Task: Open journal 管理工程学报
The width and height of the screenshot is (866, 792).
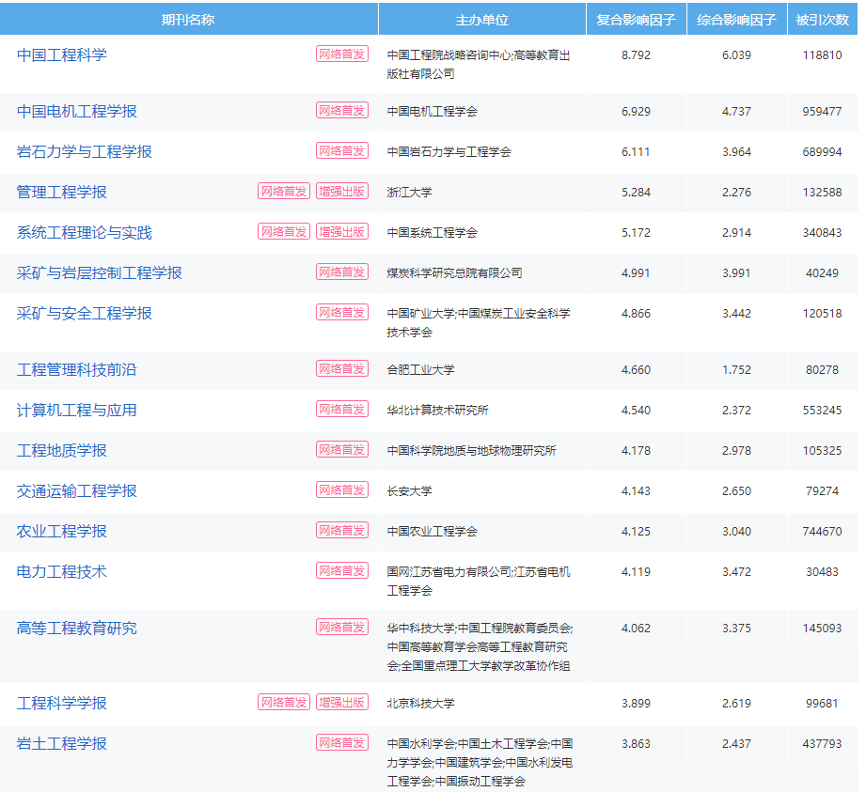Action: pyautogui.click(x=62, y=192)
